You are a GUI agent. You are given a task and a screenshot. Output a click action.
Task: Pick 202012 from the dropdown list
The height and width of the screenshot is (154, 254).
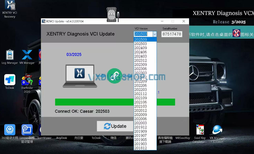point(145,111)
